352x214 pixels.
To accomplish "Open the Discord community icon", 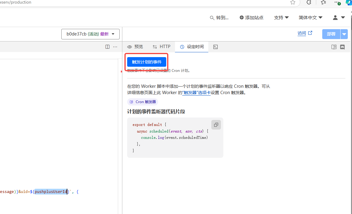I will 342,47.
